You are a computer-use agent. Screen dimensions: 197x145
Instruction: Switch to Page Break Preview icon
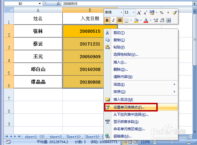click(x=135, y=142)
